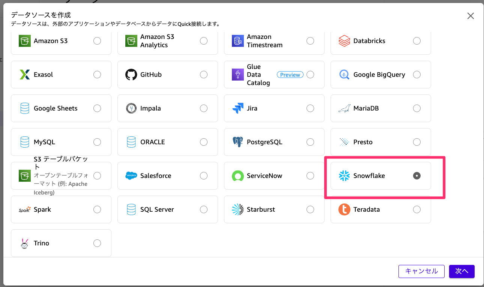Image resolution: width=484 pixels, height=287 pixels.
Task: Click the Spark logo icon
Action: pyautogui.click(x=24, y=210)
